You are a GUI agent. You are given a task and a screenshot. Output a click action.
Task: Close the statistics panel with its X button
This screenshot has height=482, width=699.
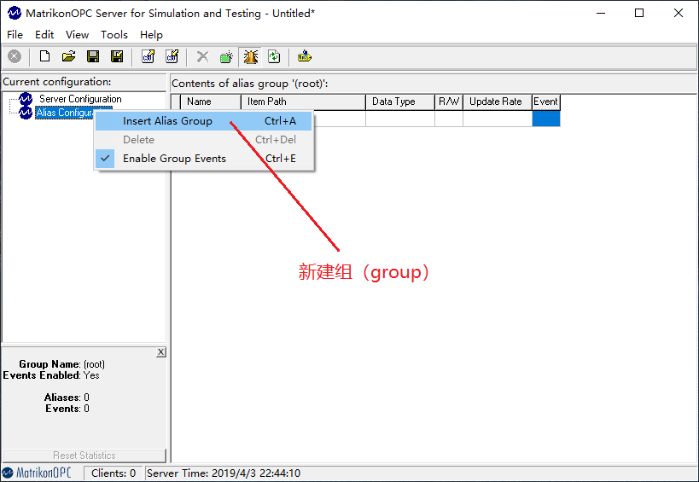[x=161, y=352]
